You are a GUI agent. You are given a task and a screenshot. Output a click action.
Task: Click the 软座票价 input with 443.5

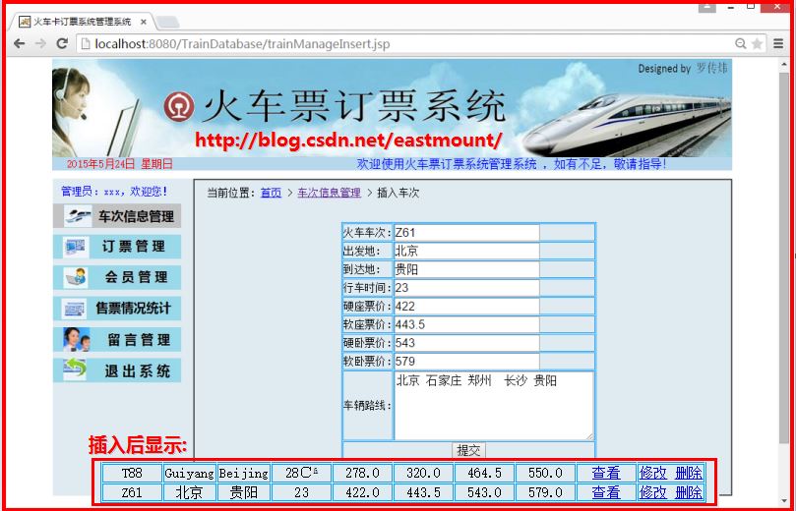pyautogui.click(x=466, y=324)
